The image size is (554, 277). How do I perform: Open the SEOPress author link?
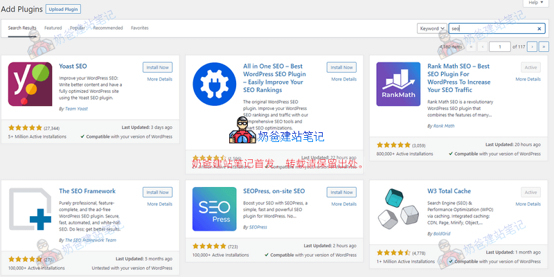tap(258, 227)
